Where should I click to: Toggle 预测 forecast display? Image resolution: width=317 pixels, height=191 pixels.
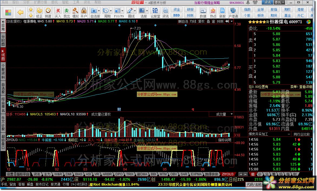(220, 21)
